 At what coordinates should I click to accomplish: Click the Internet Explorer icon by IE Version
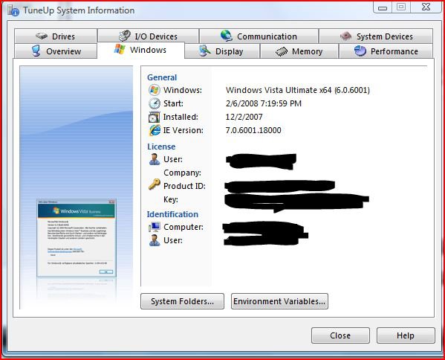pos(155,130)
